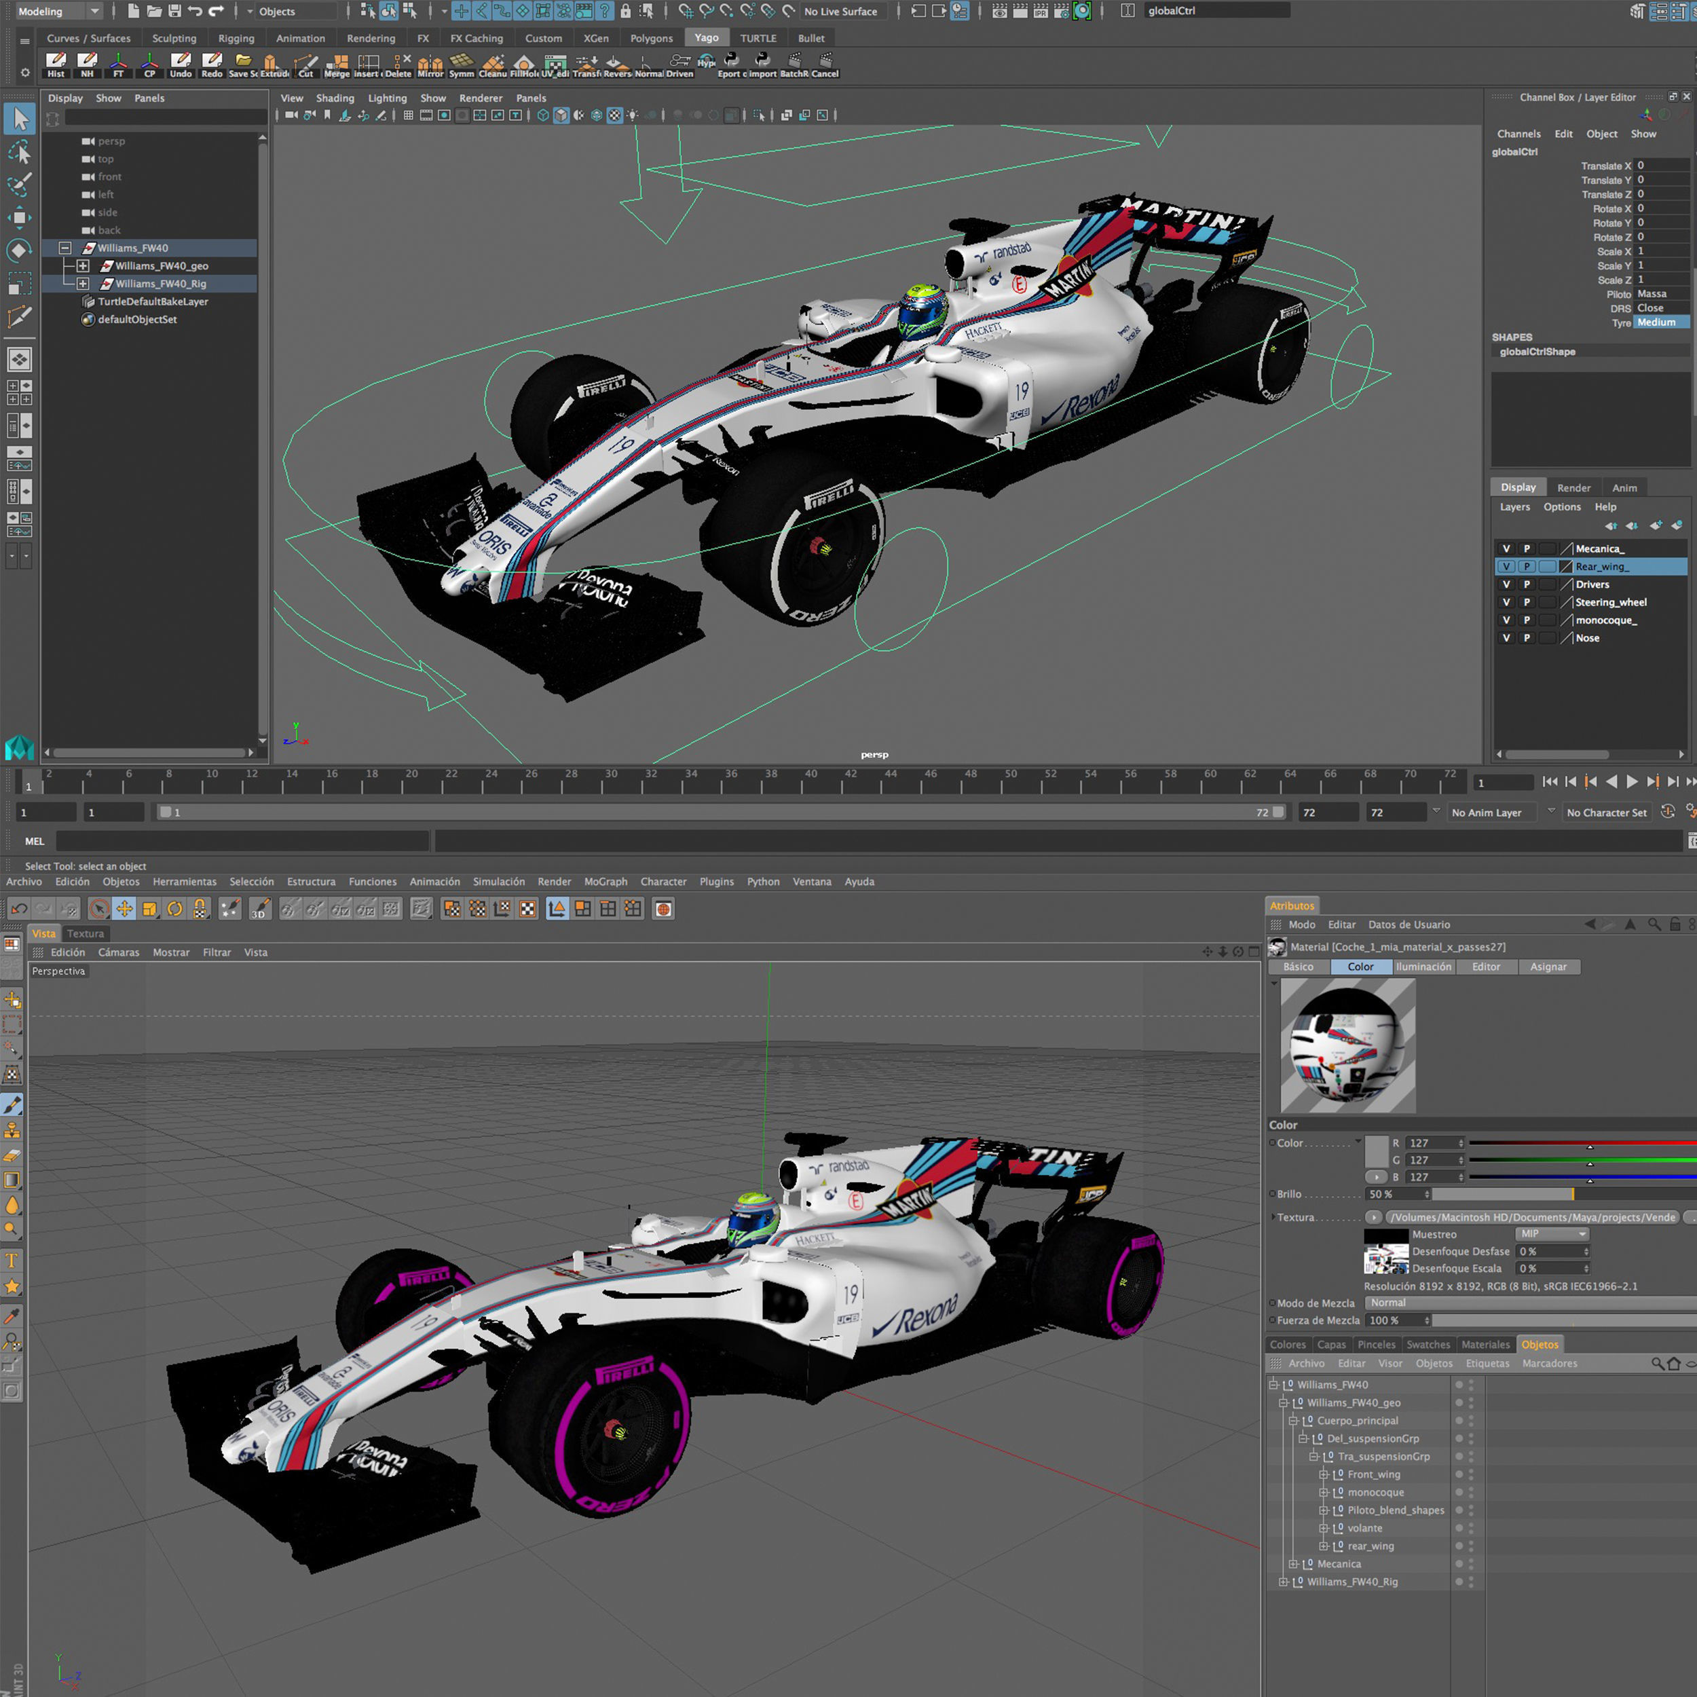Switch to the Rigging shelf tab
The image size is (1697, 1697).
[236, 39]
